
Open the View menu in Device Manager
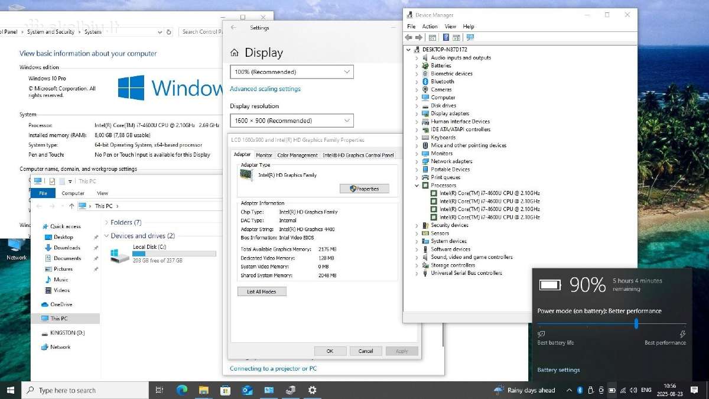(x=450, y=27)
